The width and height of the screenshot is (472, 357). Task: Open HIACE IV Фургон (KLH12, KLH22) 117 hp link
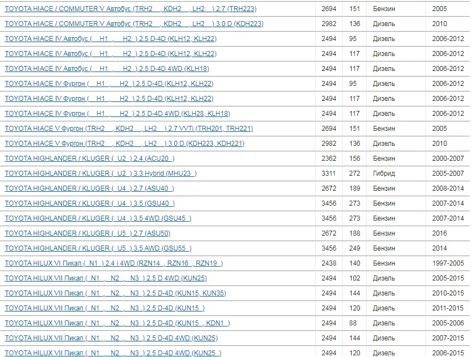[109, 99]
